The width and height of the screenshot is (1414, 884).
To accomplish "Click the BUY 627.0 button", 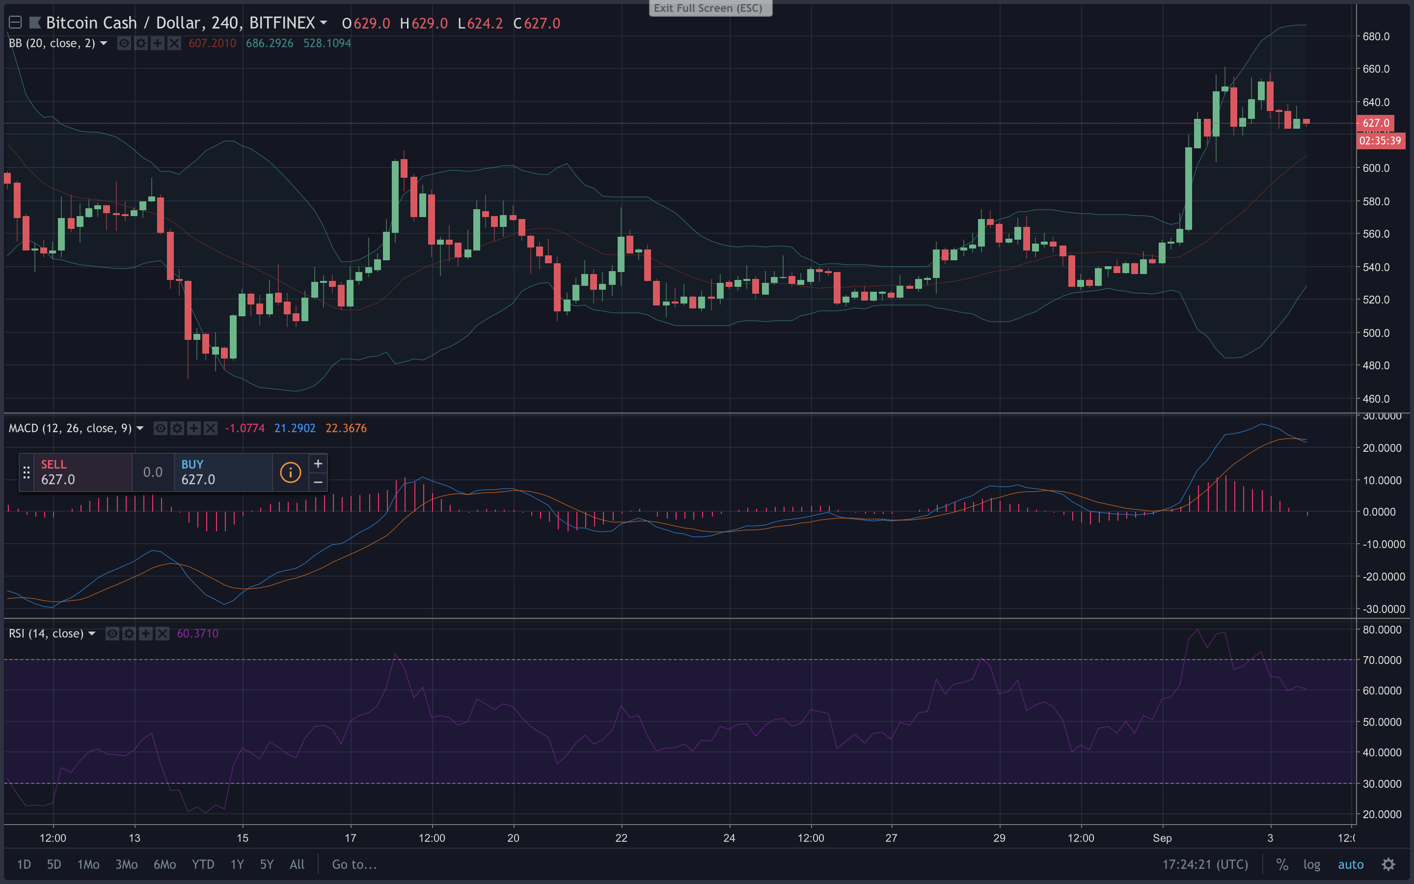I will pyautogui.click(x=223, y=472).
